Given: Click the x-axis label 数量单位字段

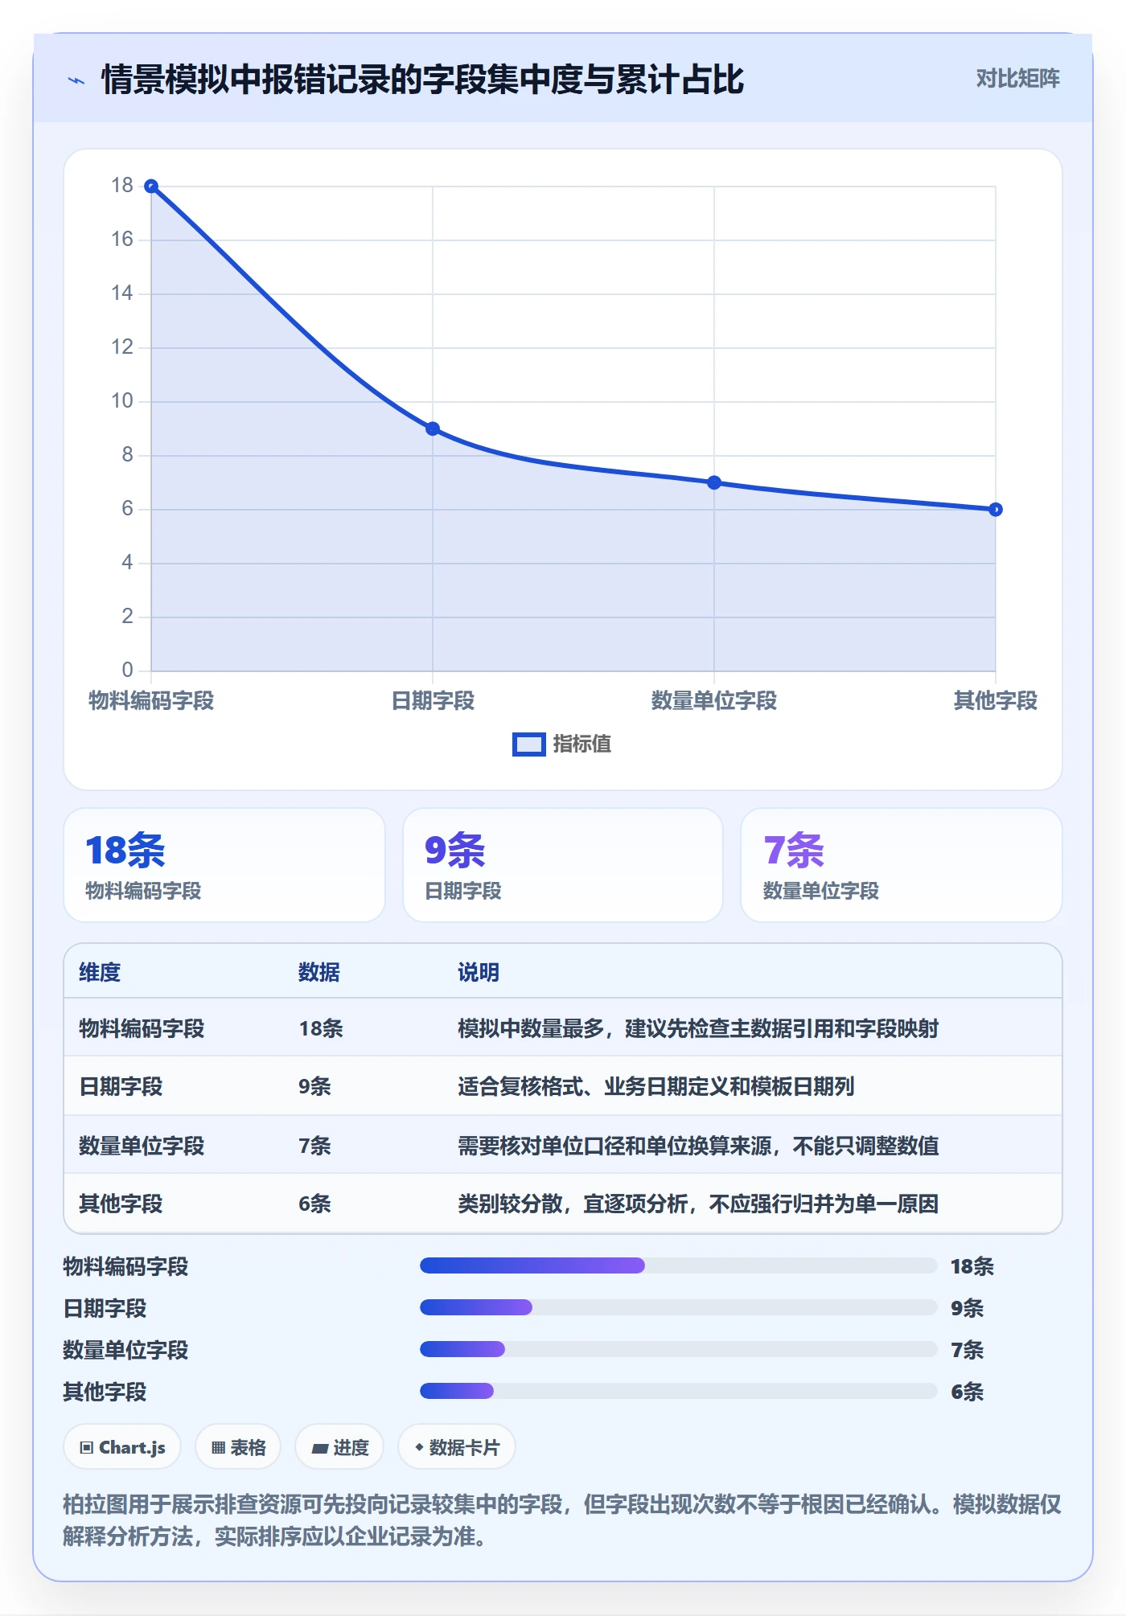Looking at the screenshot, I should [x=714, y=701].
